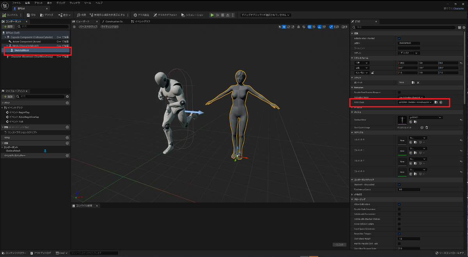Toggle rotation snap angle icon

tap(319, 27)
